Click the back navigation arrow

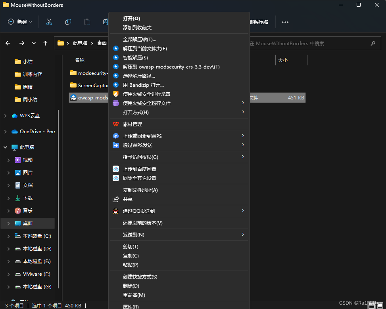8,43
